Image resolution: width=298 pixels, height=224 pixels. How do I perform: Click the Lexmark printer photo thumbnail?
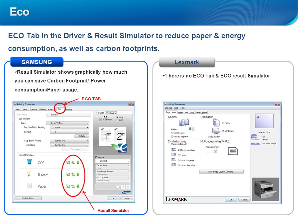coord(265,189)
